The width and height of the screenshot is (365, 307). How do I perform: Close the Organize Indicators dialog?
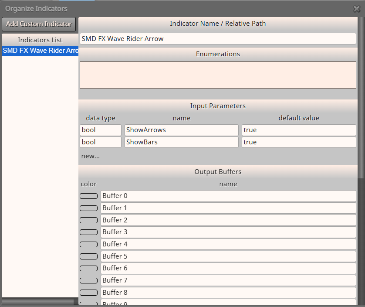pos(357,9)
